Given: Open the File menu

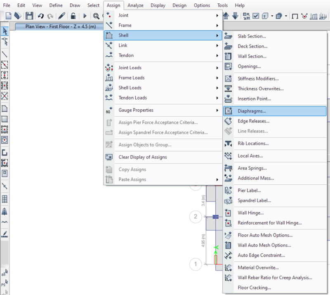Looking at the screenshot, I should (x=7, y=5).
